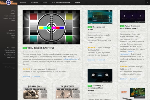Screen dimensions: 150x100
Task: Open '0 comment' under 'Перекрась свой Steam'
Action: (101, 60)
